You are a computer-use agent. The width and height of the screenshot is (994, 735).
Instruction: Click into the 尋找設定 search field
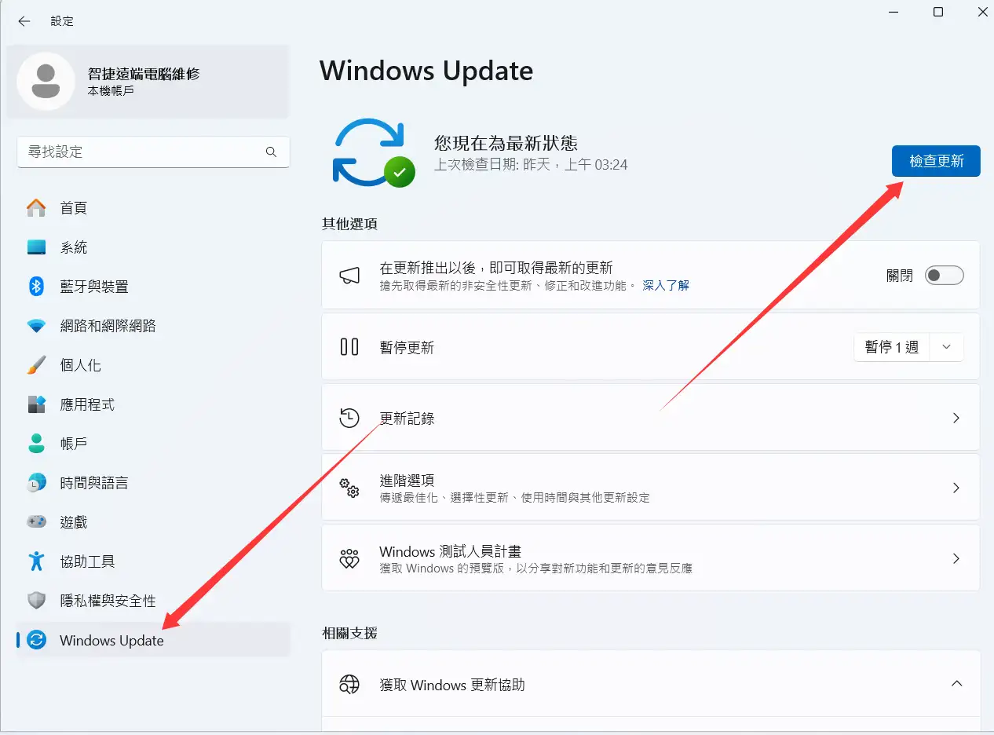pyautogui.click(x=153, y=152)
